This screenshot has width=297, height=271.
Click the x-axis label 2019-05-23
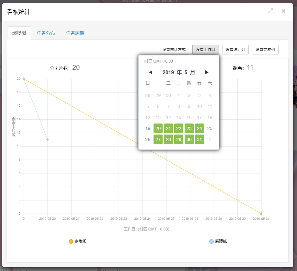(x=119, y=219)
